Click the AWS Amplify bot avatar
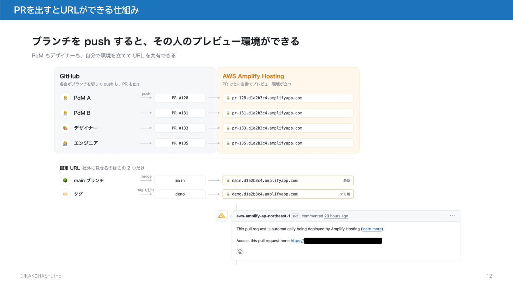513x289 pixels. click(x=222, y=216)
